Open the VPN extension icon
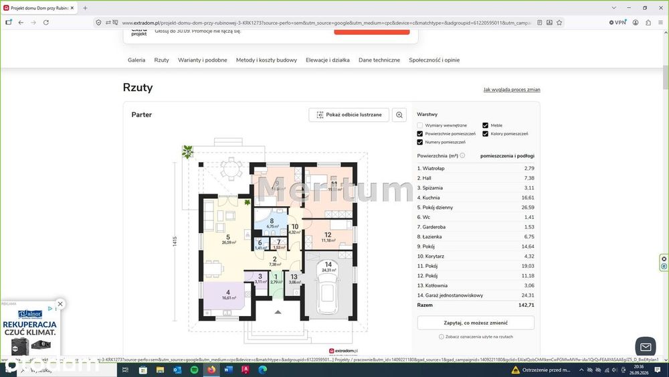The height and width of the screenshot is (377, 669). point(617,22)
